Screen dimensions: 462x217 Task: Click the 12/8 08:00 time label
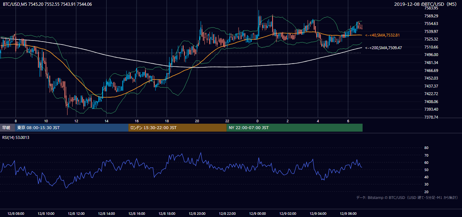15,213
